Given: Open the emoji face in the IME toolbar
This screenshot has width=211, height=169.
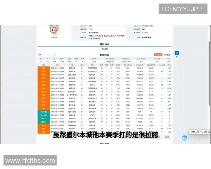Looking at the screenshot, I should coord(209,132).
